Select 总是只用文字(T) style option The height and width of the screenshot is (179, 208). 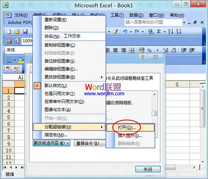(x=59, y=94)
